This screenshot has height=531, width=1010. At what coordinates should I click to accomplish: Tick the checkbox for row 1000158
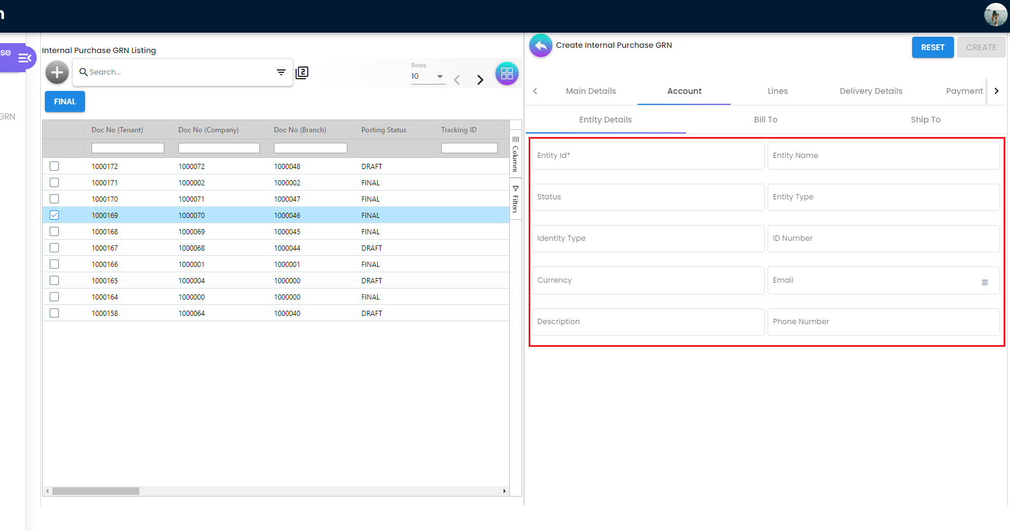tap(54, 313)
